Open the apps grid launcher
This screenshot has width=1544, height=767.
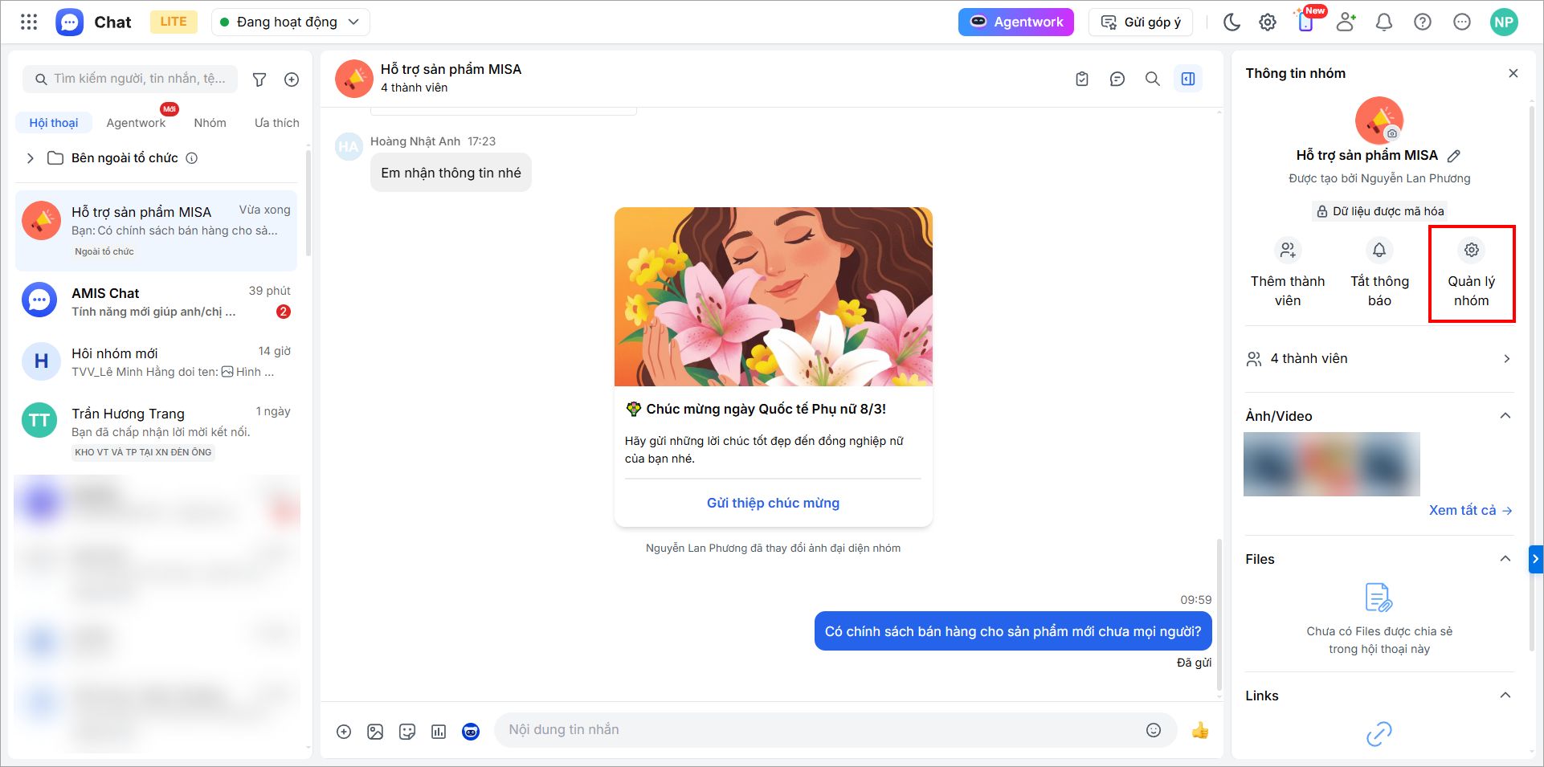[29, 22]
